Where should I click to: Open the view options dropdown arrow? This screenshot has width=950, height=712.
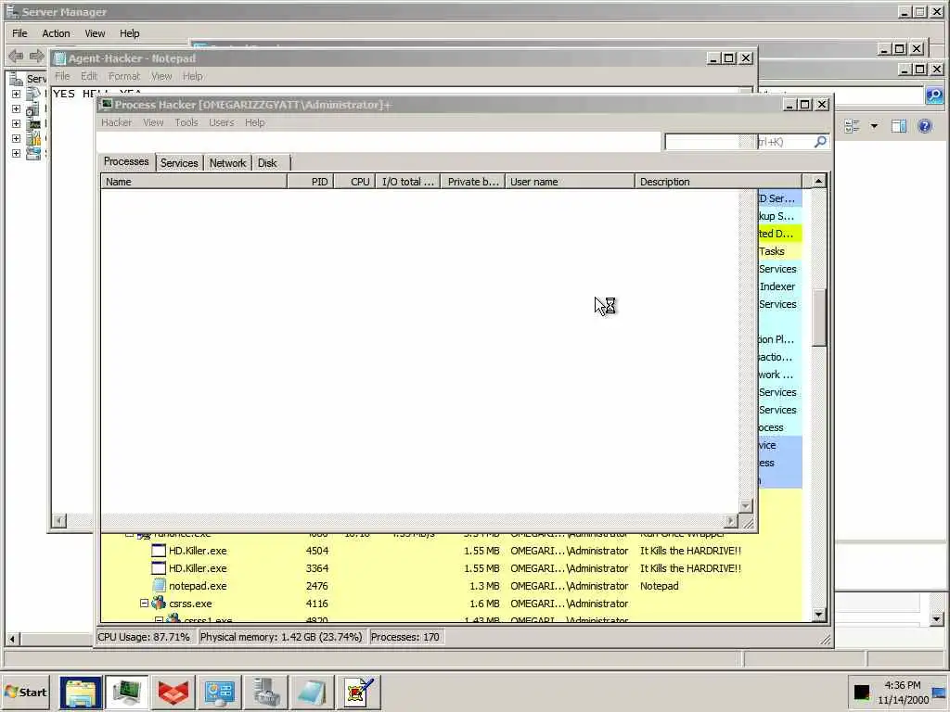point(874,126)
